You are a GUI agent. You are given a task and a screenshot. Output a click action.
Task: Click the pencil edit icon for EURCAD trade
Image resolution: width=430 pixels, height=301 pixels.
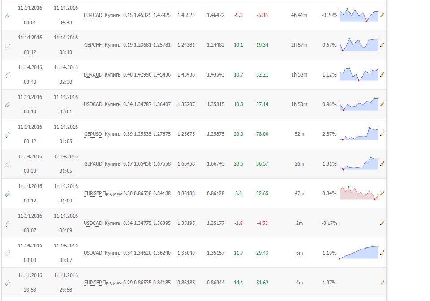(382, 15)
